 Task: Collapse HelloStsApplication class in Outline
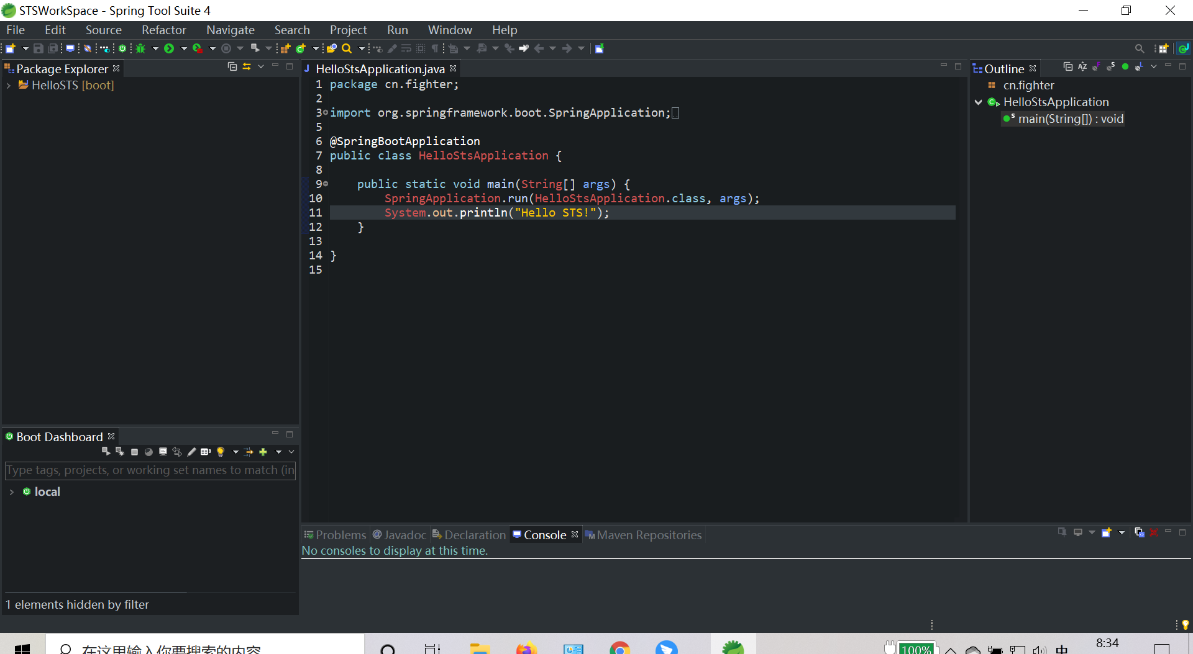(x=978, y=102)
